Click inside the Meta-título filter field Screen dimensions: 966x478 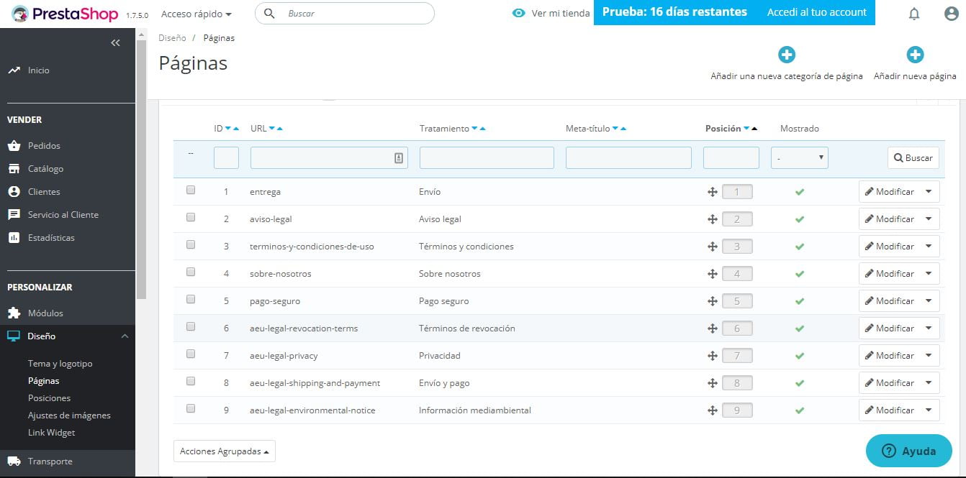pyautogui.click(x=628, y=157)
